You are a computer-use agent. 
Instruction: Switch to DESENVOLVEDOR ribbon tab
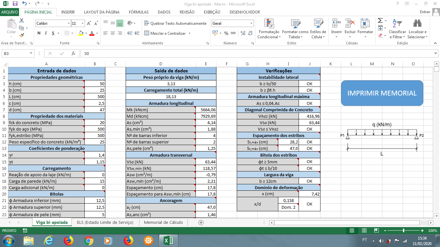pos(245,12)
